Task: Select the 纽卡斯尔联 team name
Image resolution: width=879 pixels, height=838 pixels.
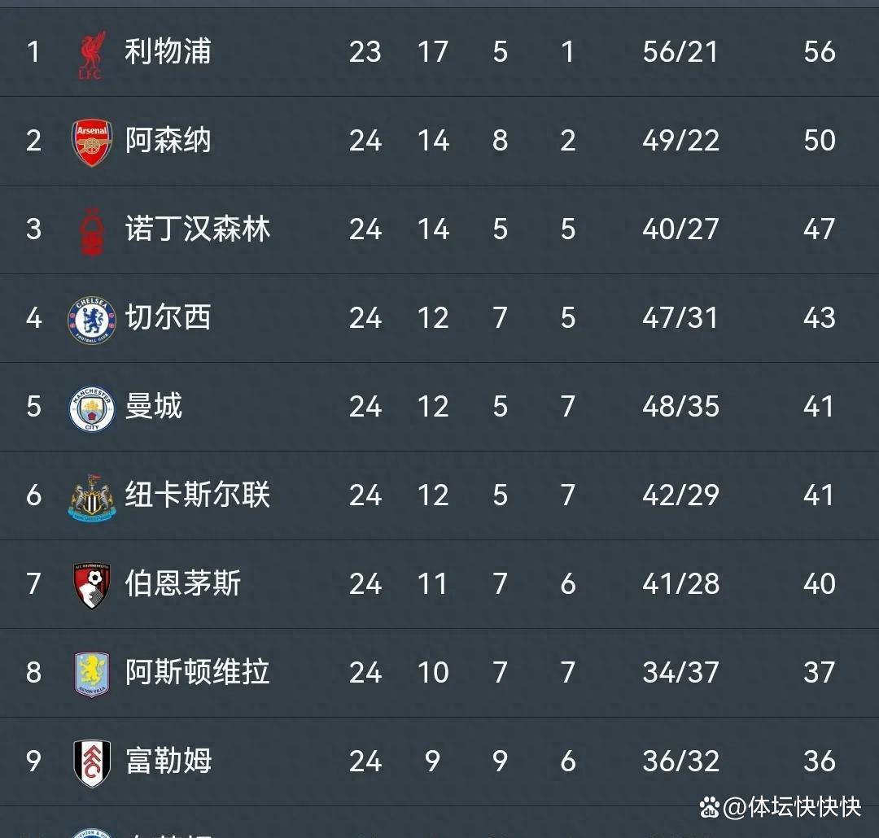Action: 197,495
